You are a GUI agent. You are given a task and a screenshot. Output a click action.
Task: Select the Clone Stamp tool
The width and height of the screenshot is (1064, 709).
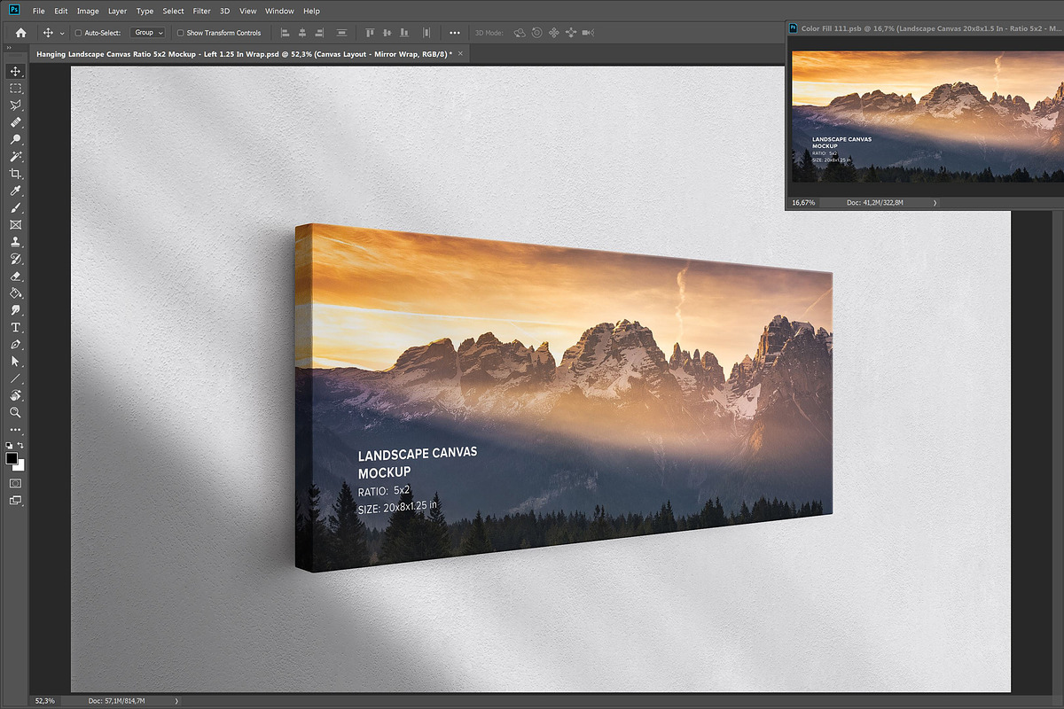tap(15, 242)
